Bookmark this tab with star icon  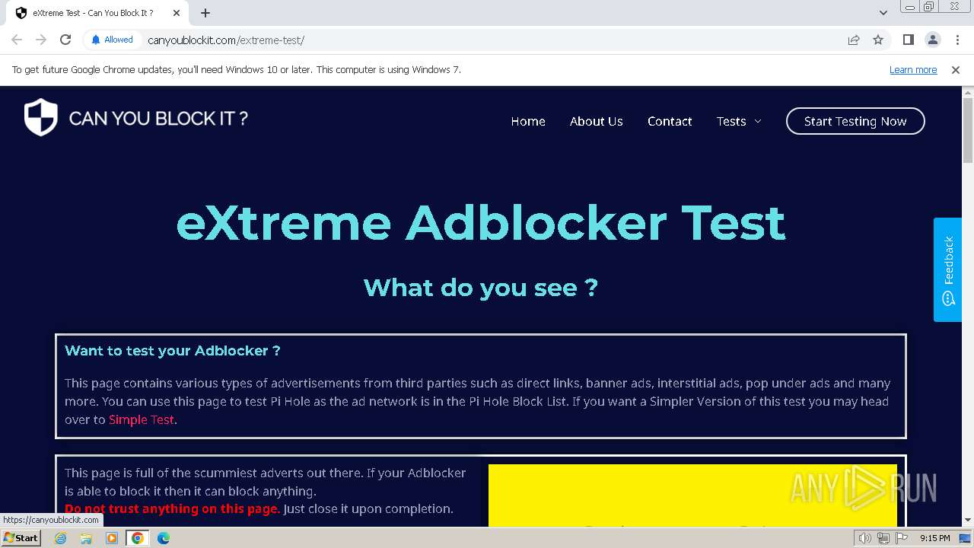878,40
